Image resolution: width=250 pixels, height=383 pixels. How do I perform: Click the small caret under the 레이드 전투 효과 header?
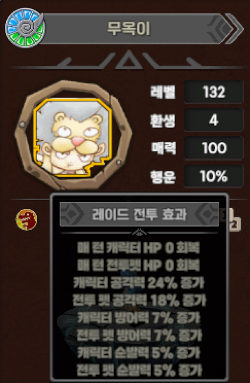139,232
